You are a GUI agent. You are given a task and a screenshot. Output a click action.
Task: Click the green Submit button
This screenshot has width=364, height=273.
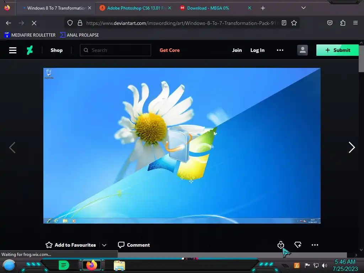pos(338,50)
